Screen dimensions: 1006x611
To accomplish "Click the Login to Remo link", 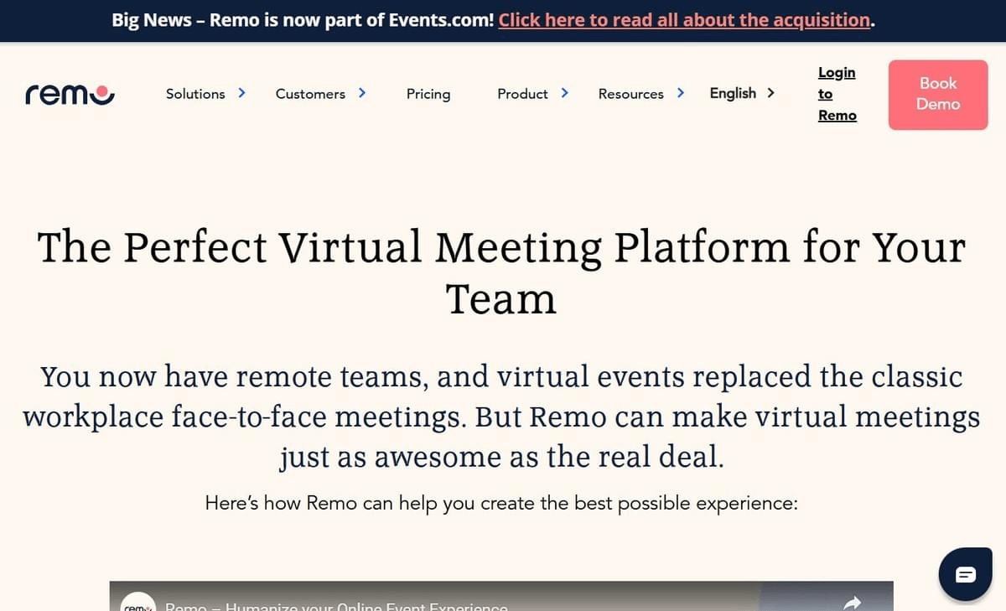I will pos(837,94).
